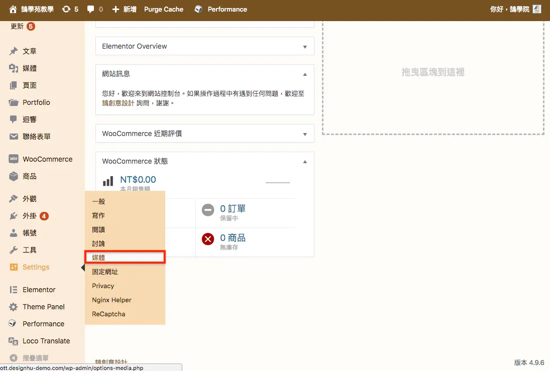Click the pushpin icon beside 文章
Image resolution: width=550 pixels, height=371 pixels.
click(x=14, y=51)
